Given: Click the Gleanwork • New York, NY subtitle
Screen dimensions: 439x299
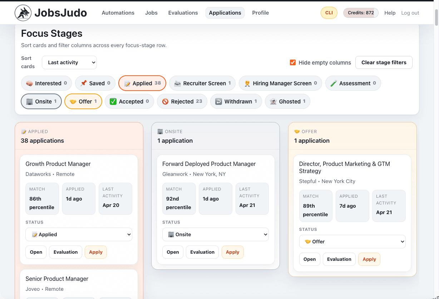Looking at the screenshot, I should (194, 174).
